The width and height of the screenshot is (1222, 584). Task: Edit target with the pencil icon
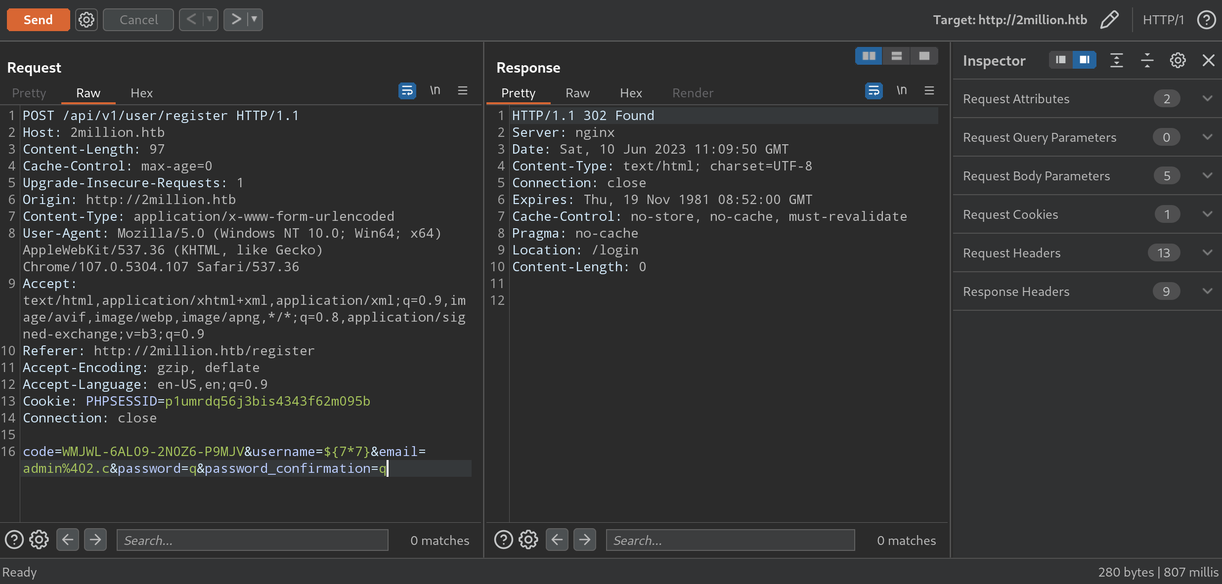(1109, 20)
